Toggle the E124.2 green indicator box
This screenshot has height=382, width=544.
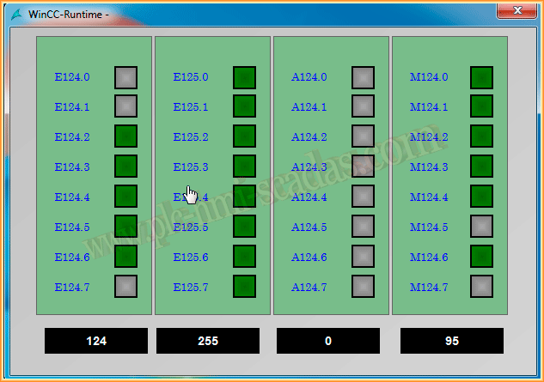(126, 136)
